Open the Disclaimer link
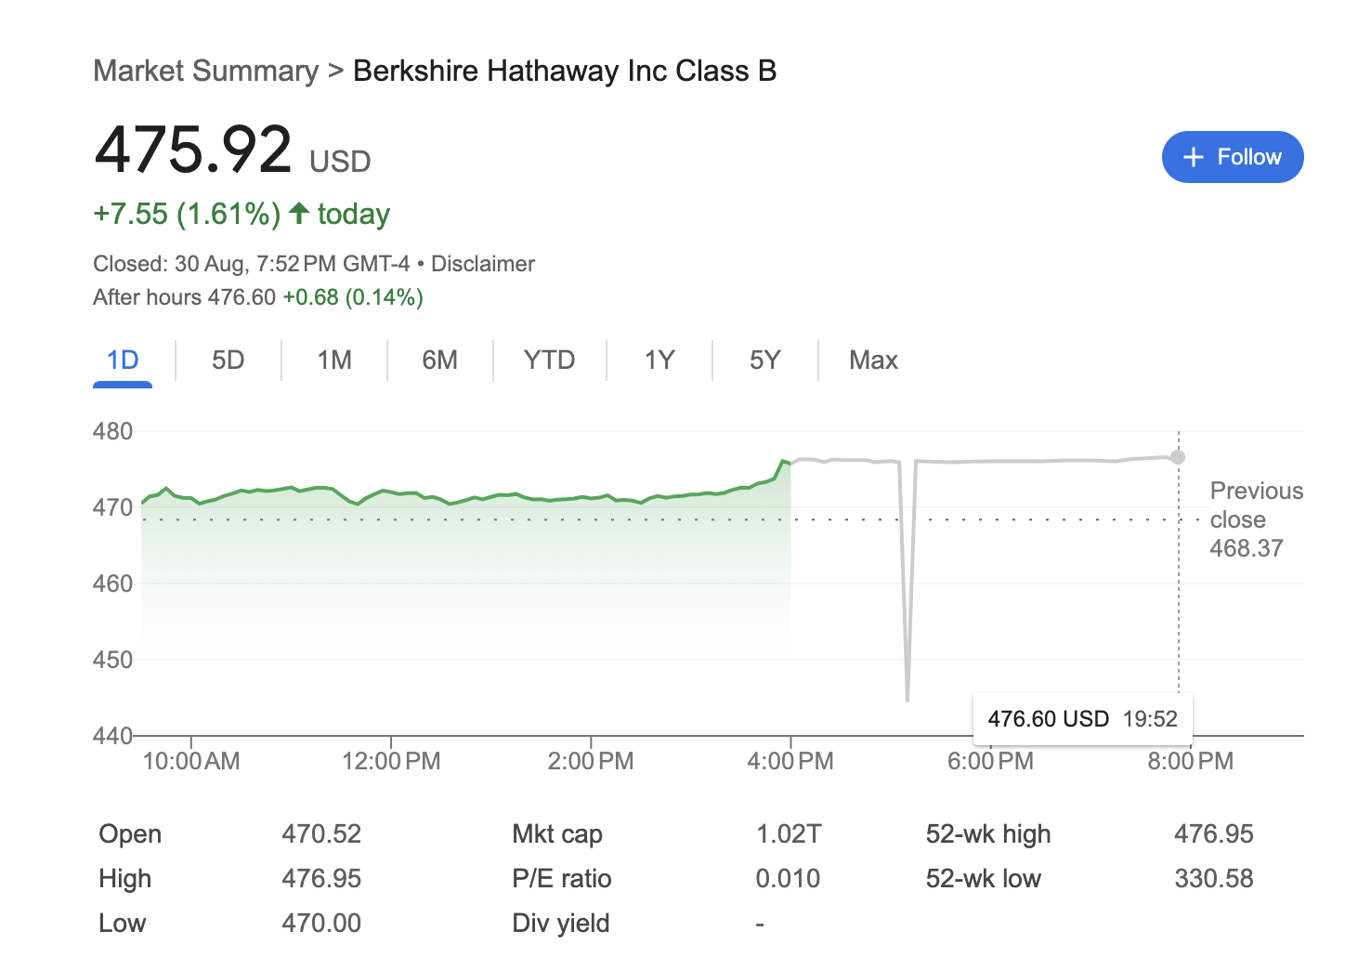1371x957 pixels. click(x=483, y=264)
